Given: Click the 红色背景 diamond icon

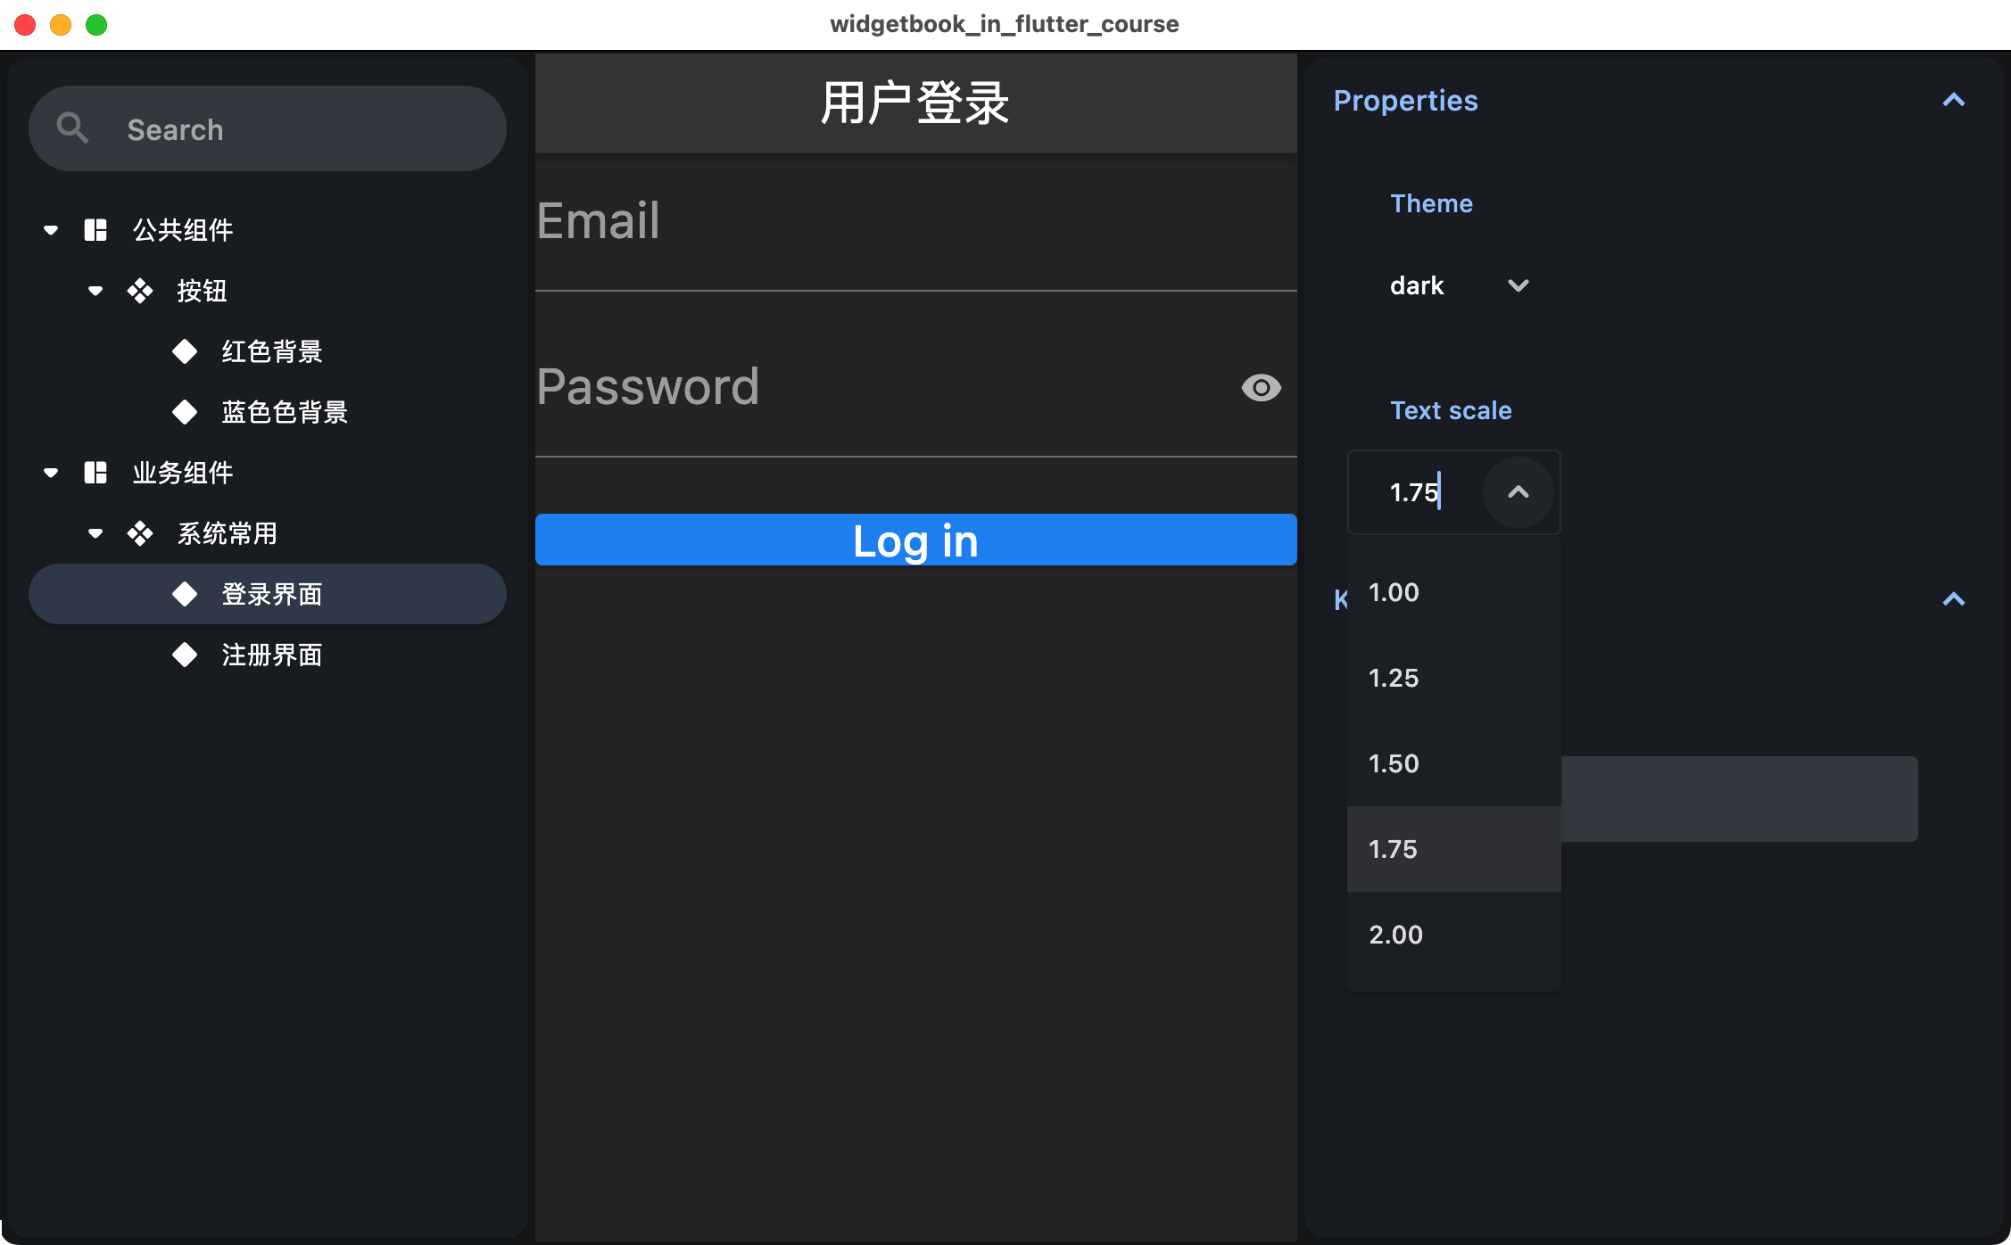Looking at the screenshot, I should coord(185,351).
